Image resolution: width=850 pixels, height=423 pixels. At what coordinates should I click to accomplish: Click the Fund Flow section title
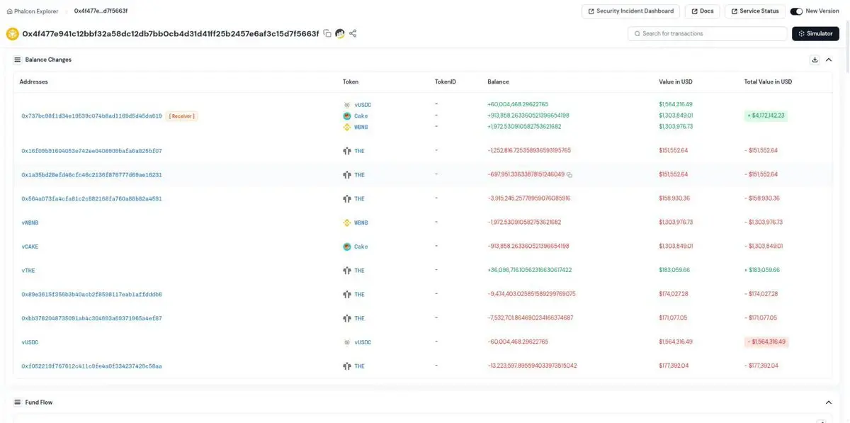click(39, 402)
